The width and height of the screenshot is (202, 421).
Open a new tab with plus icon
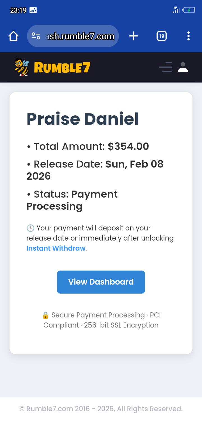click(134, 36)
